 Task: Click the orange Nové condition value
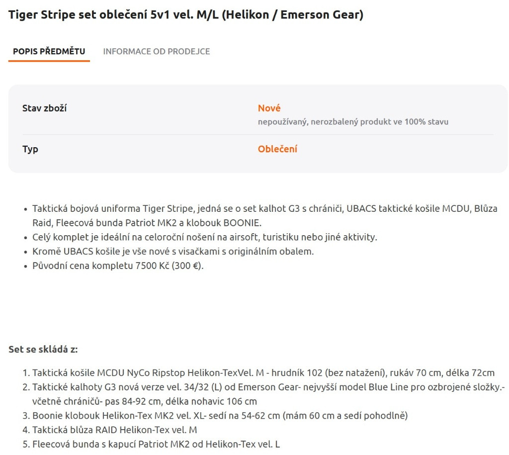tap(269, 108)
